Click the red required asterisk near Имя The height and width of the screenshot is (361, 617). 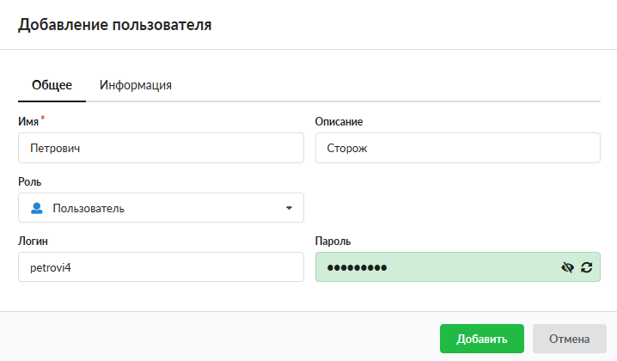coord(43,119)
